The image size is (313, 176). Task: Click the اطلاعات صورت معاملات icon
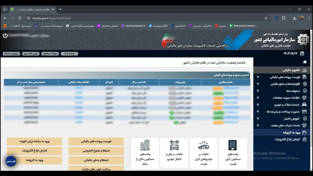[x=304, y=98]
